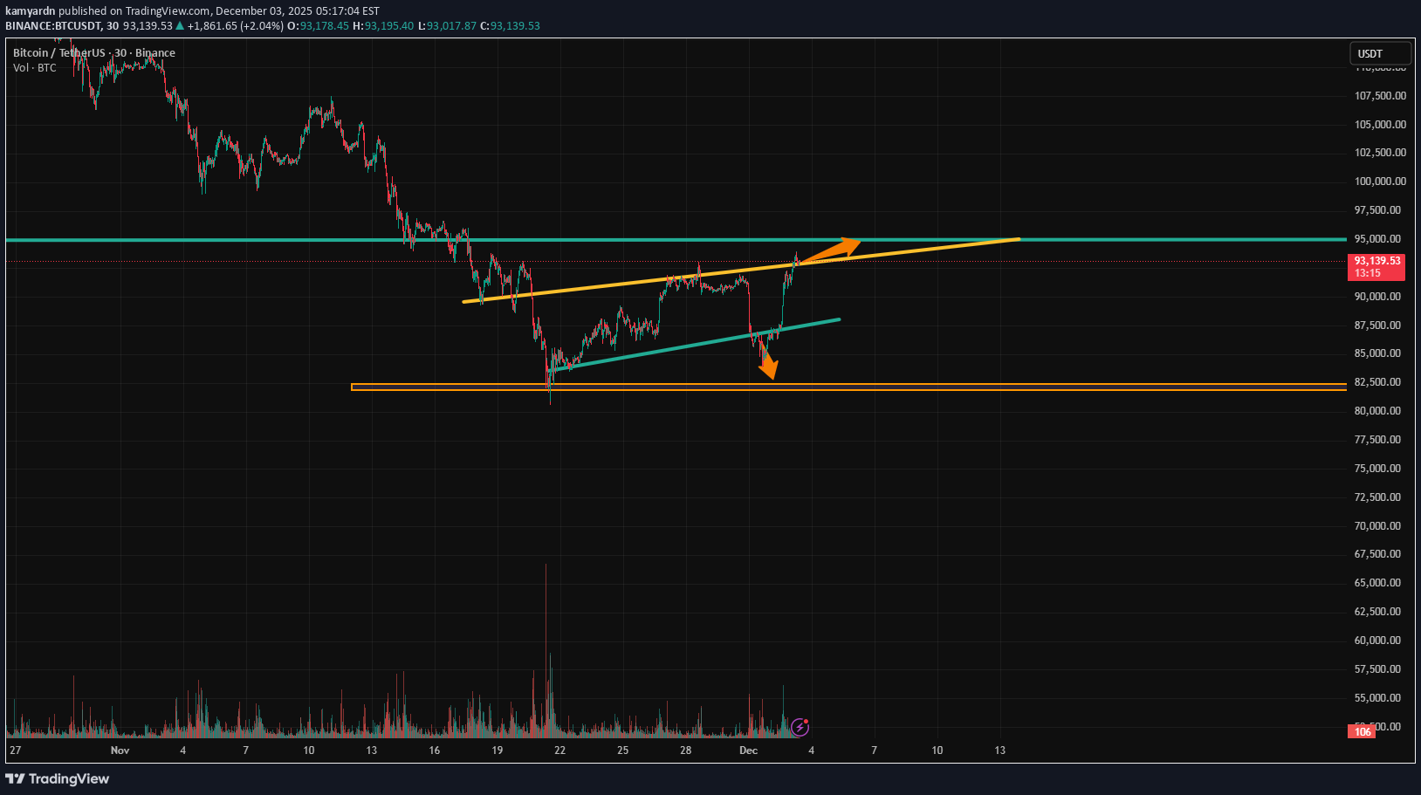Image resolution: width=1421 pixels, height=795 pixels.
Task: Click the TradingView logo at bottom left
Action: [58, 778]
